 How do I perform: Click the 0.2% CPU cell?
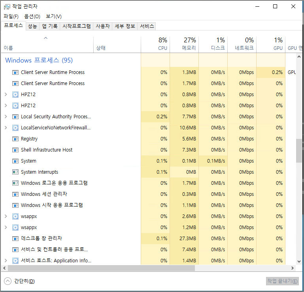click(155, 117)
